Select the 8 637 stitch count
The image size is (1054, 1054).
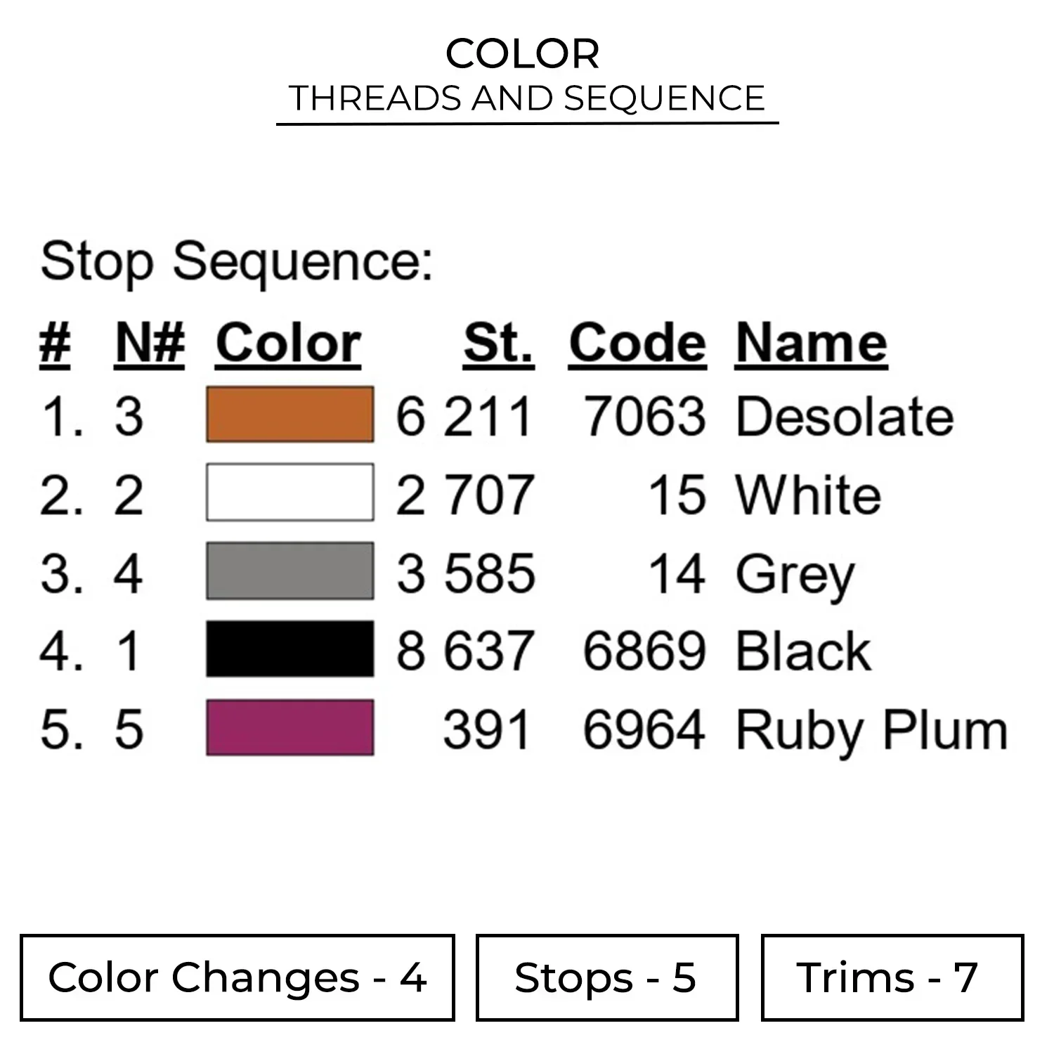464,651
